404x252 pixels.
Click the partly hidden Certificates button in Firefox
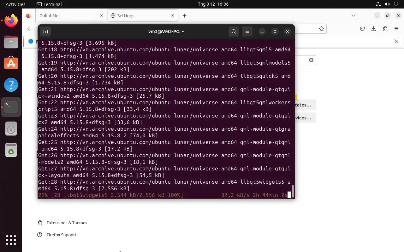coord(305,105)
